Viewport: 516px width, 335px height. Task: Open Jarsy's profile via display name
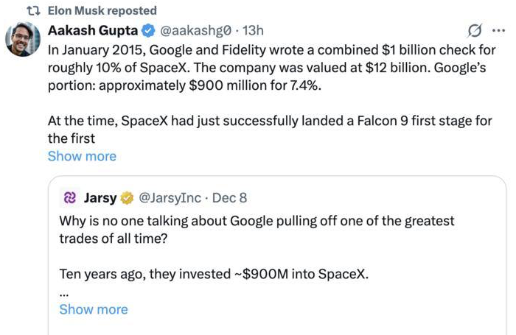point(100,197)
